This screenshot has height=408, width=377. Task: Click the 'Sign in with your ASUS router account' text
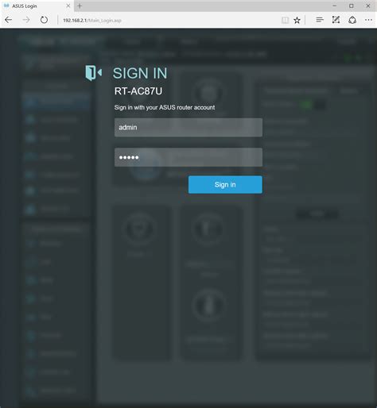[165, 107]
